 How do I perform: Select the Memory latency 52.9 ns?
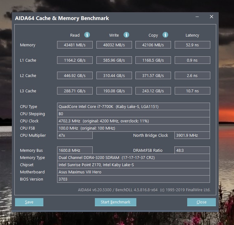[x=193, y=45]
